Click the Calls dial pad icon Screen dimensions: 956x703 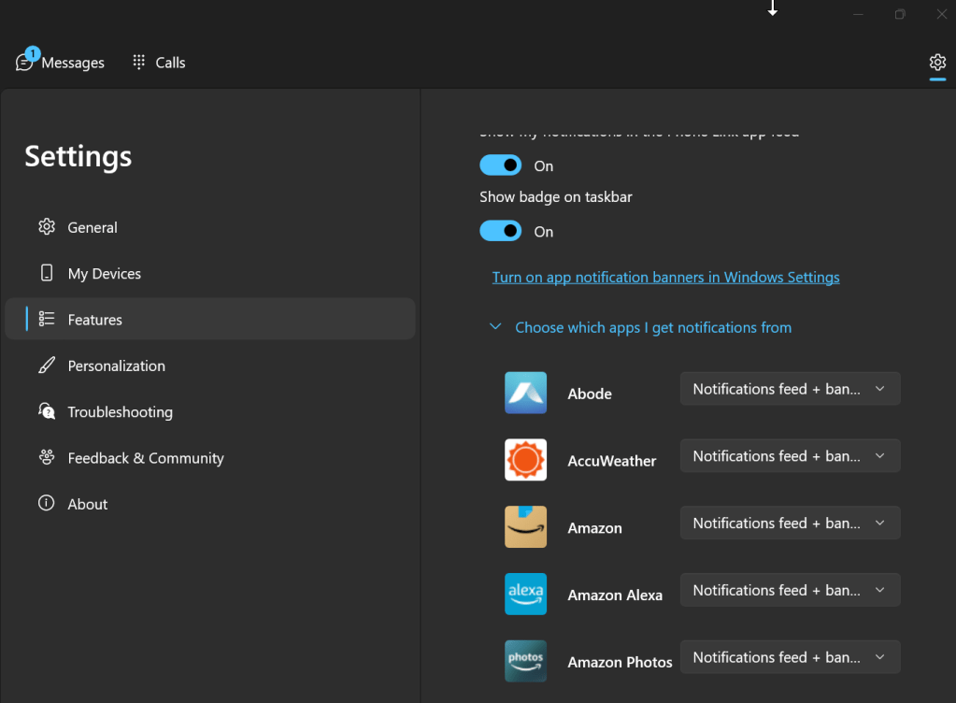(x=139, y=63)
